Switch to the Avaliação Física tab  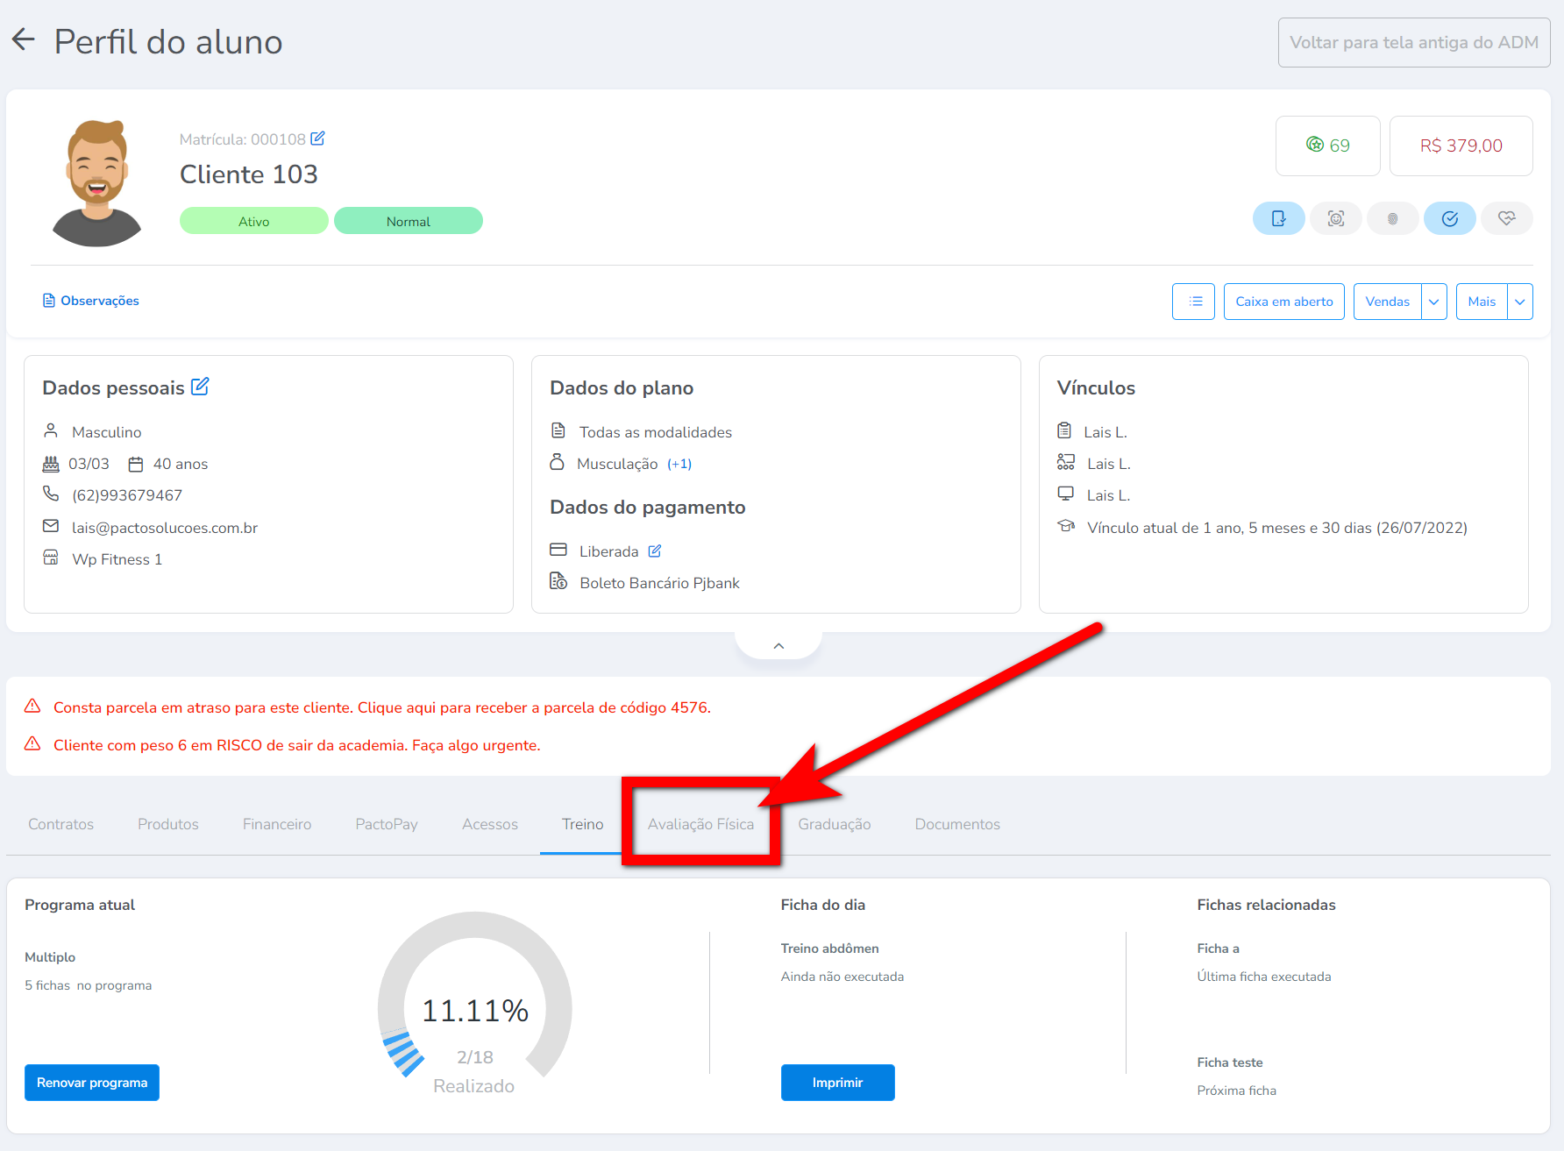point(700,824)
